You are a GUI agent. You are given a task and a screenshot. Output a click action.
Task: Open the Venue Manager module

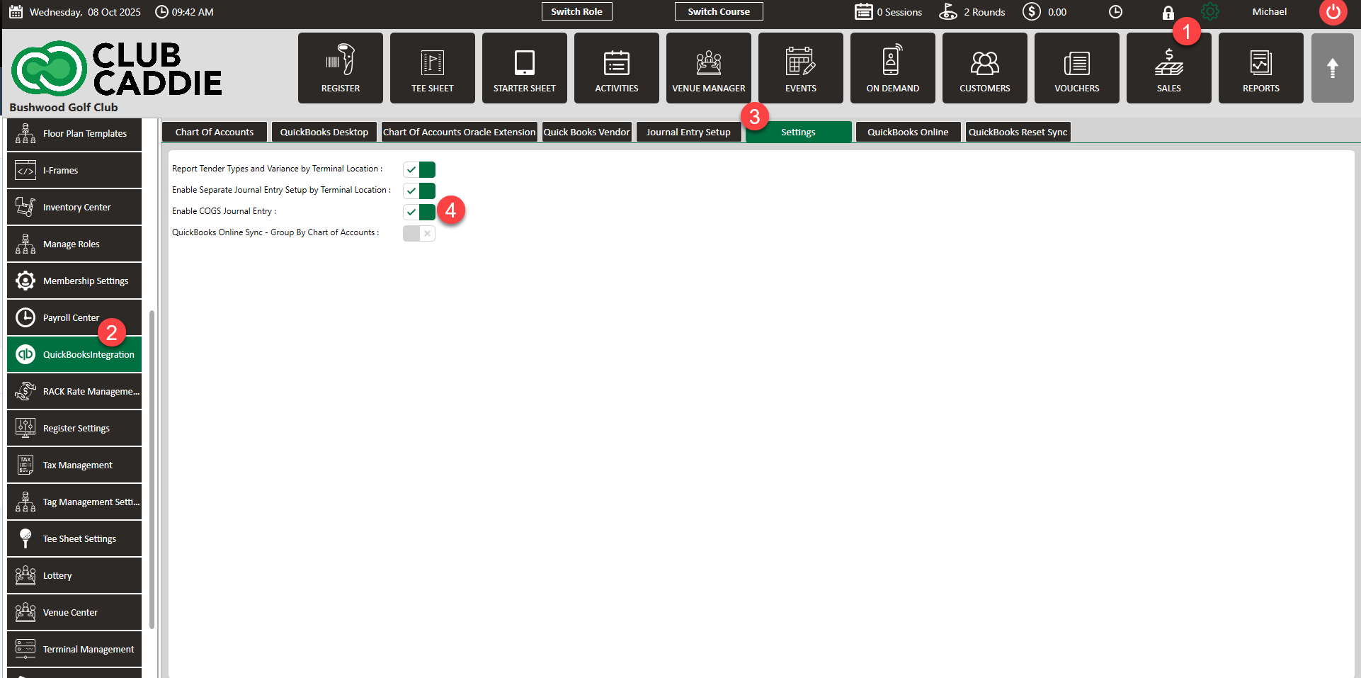click(709, 68)
